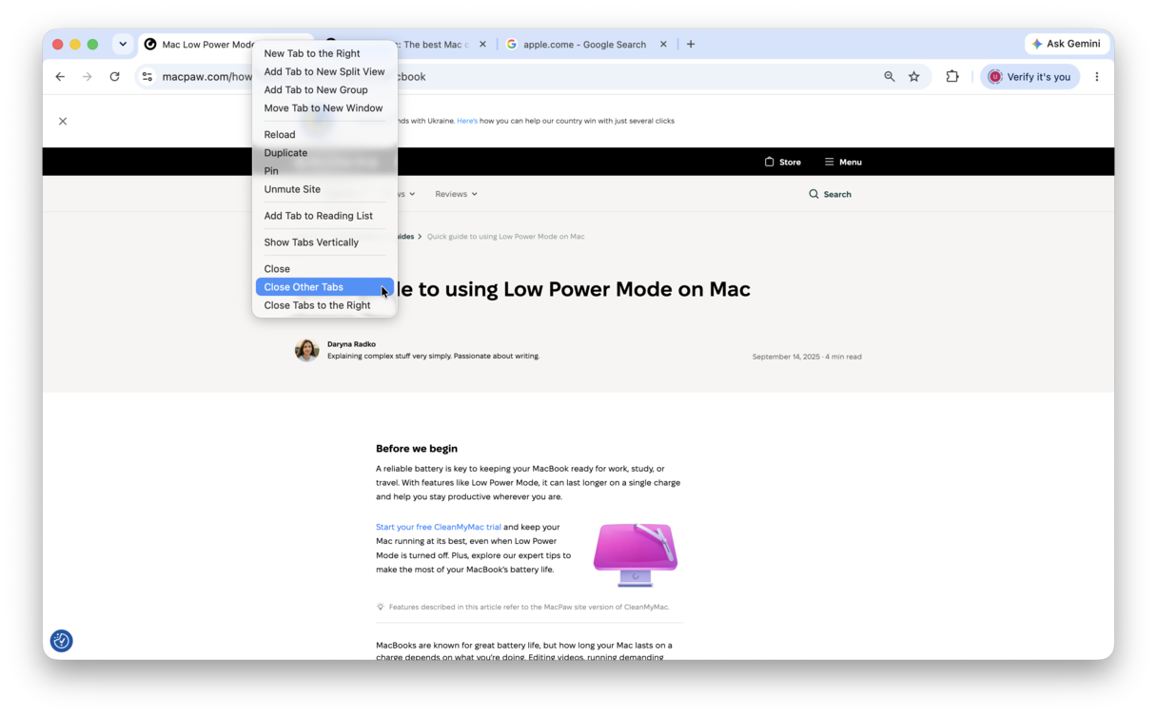Choose Show Tabs Vertically
This screenshot has height=716, width=1157.
324,242
